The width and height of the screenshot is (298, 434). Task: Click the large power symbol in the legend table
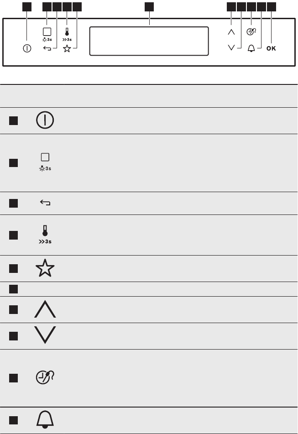pyautogui.click(x=45, y=120)
